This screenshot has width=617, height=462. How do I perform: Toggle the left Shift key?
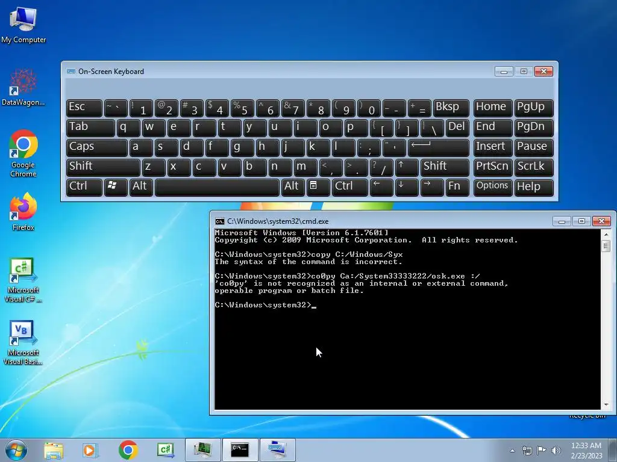103,168
